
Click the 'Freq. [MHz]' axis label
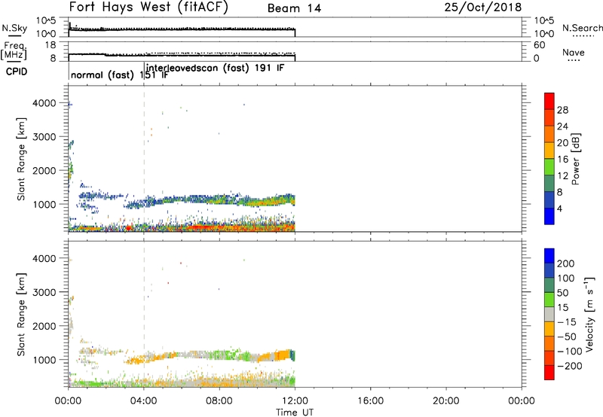[x=14, y=50]
